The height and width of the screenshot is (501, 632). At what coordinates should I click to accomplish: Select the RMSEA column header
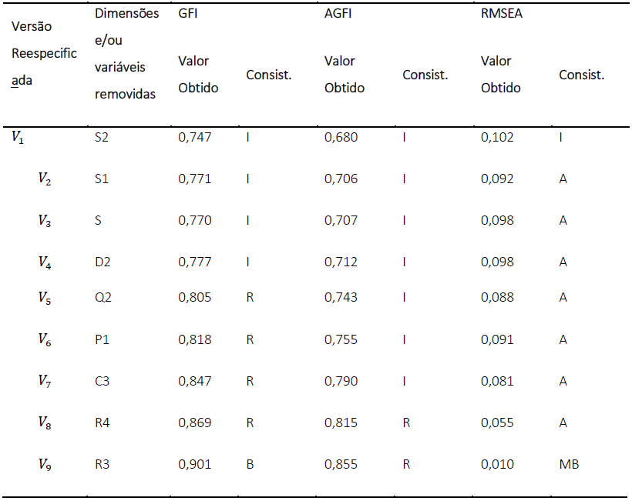pyautogui.click(x=502, y=14)
